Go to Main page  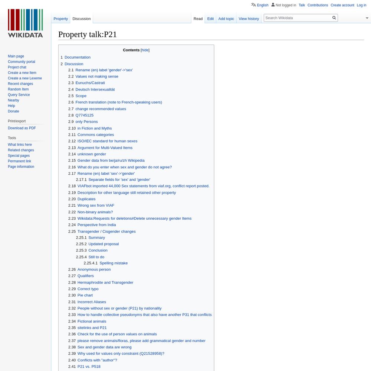coord(16,56)
